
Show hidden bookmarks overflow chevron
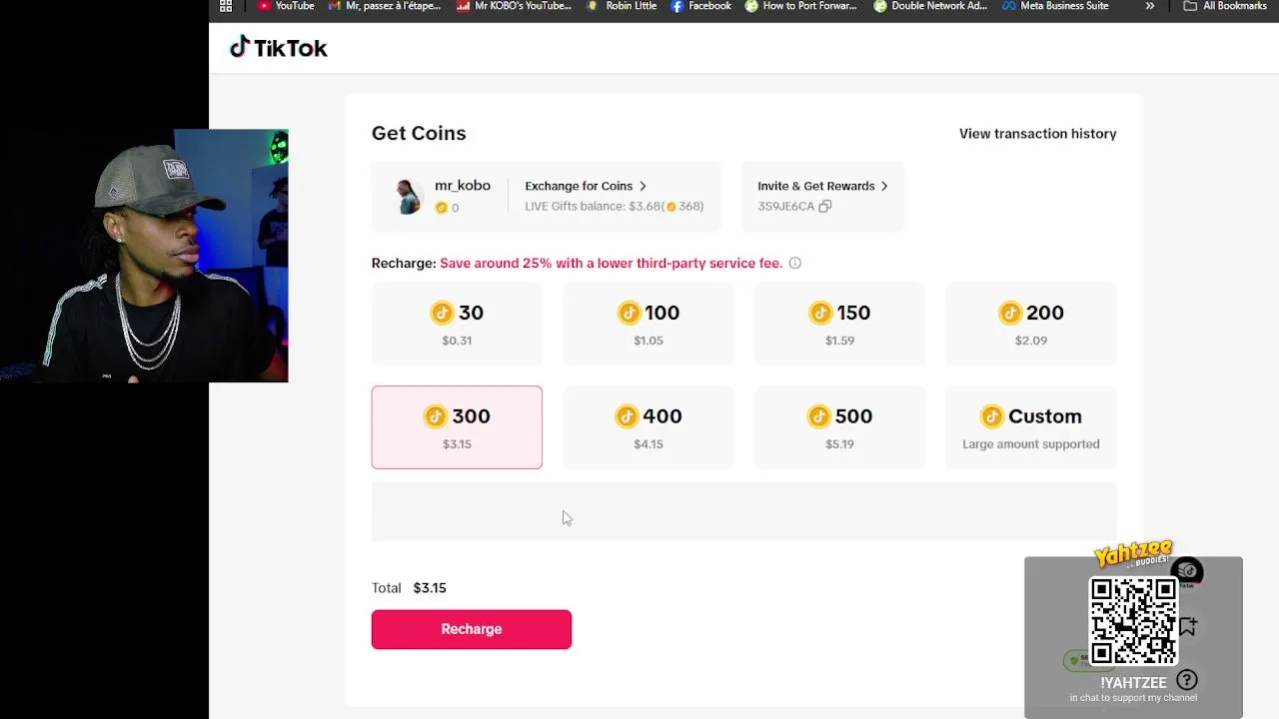coord(1149,6)
